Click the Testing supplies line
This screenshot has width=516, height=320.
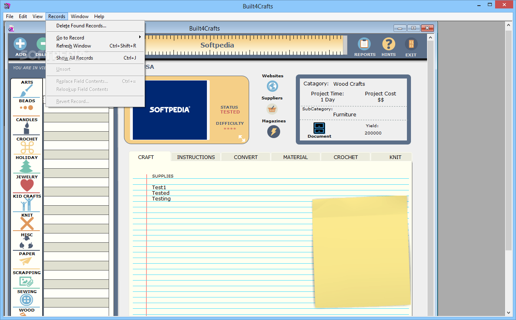coord(161,198)
